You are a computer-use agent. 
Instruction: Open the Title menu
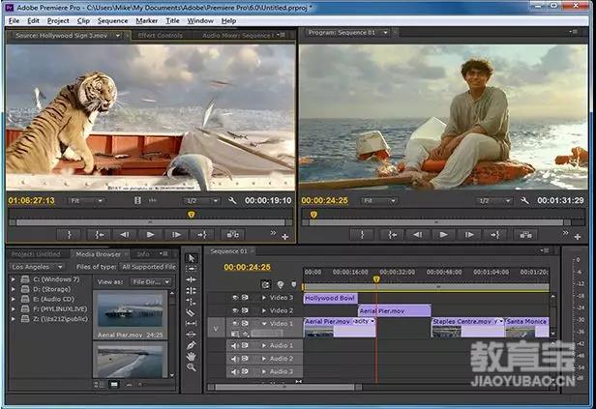click(172, 21)
